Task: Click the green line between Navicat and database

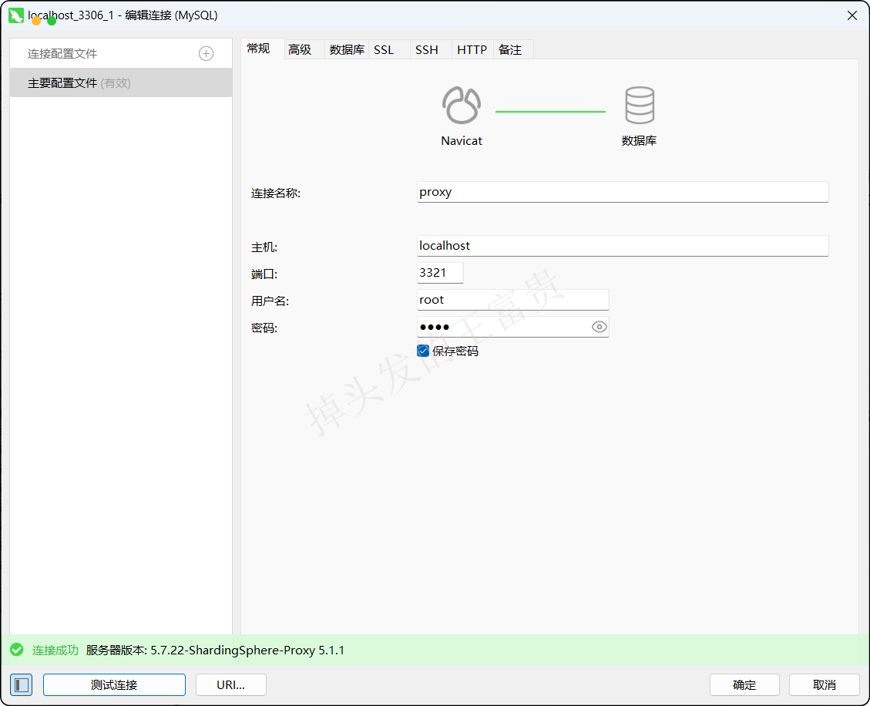Action: pyautogui.click(x=550, y=112)
